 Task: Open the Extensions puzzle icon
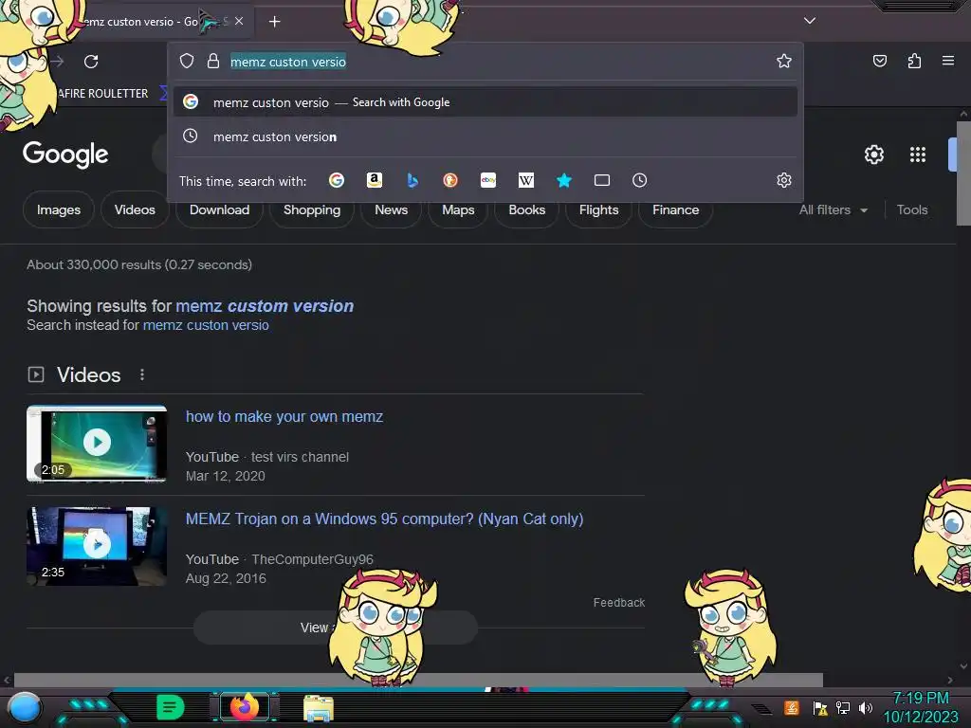point(914,61)
